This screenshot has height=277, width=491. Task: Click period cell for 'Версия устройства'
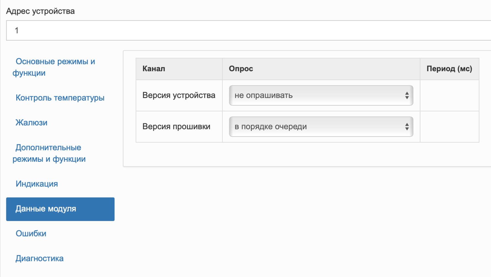(x=449, y=95)
